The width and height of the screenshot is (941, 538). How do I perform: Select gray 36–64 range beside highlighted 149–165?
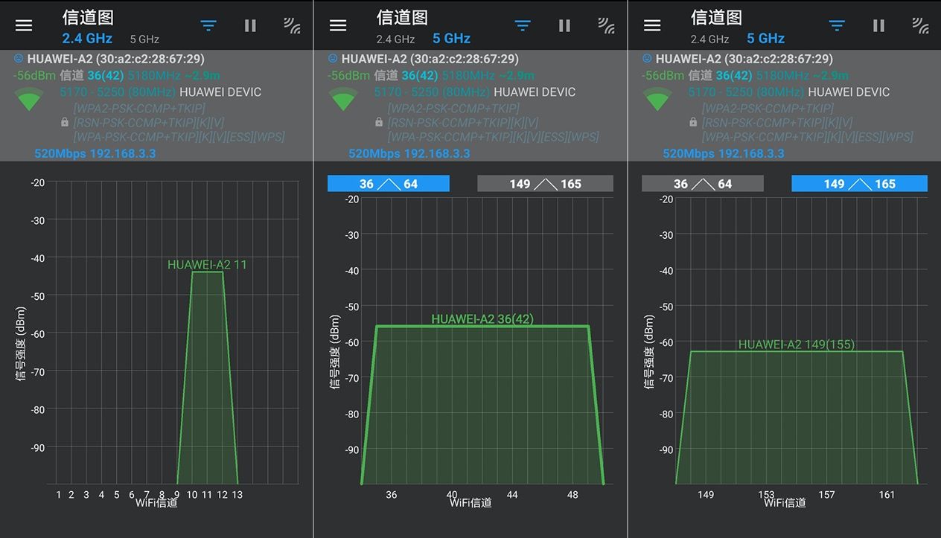coord(703,184)
